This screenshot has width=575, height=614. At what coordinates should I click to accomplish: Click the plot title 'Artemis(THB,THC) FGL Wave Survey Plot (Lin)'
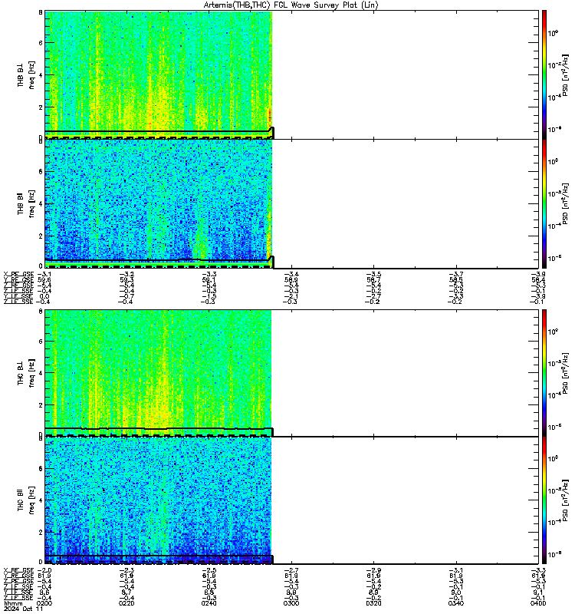point(291,5)
